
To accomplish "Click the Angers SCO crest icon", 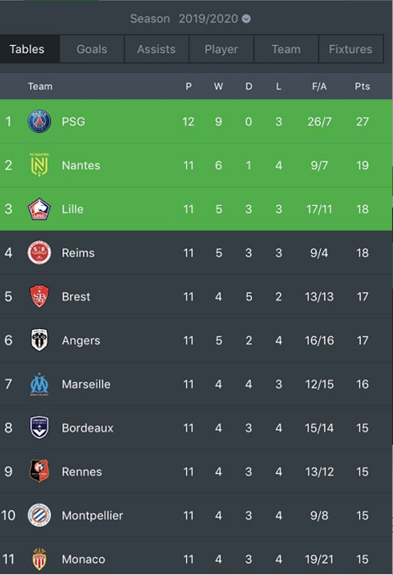I will 39,340.
